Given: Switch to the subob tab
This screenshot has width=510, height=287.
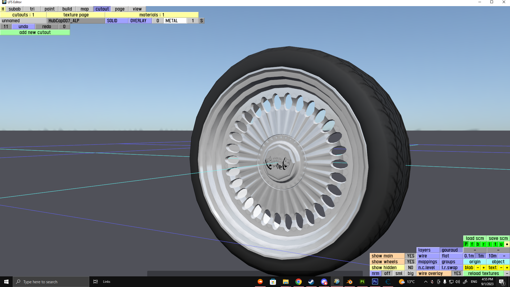Looking at the screenshot, I should (15, 9).
